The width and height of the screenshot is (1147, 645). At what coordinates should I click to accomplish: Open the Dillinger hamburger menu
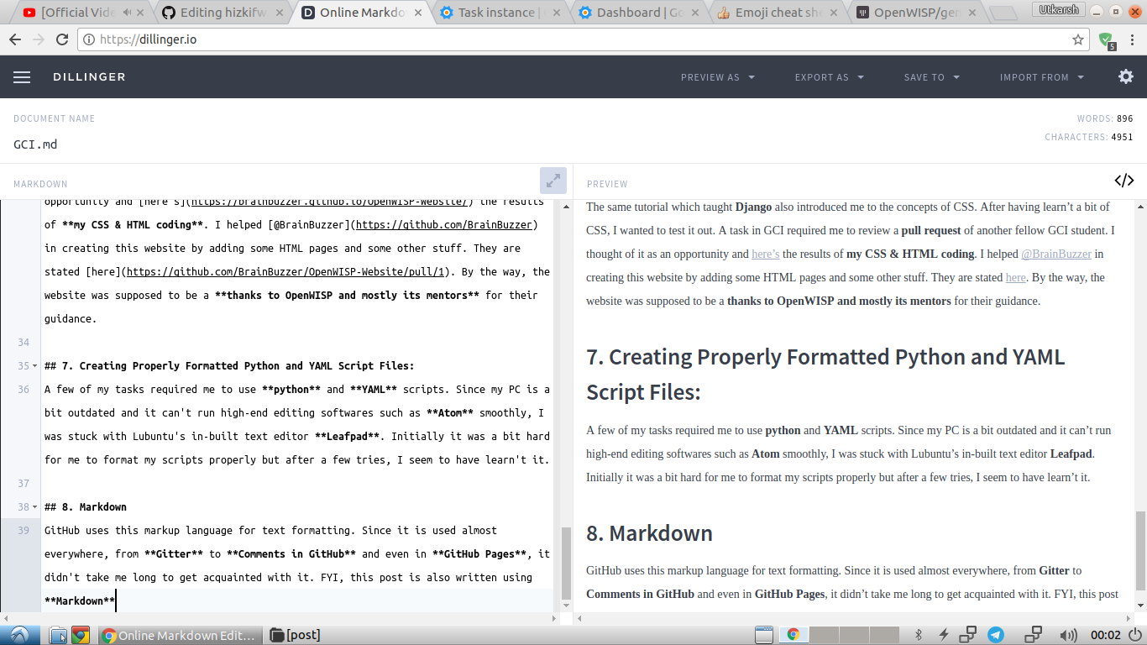21,76
